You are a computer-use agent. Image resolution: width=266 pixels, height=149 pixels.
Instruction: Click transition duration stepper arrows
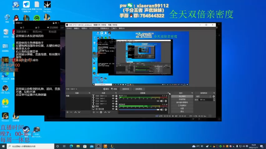click(x=214, y=100)
